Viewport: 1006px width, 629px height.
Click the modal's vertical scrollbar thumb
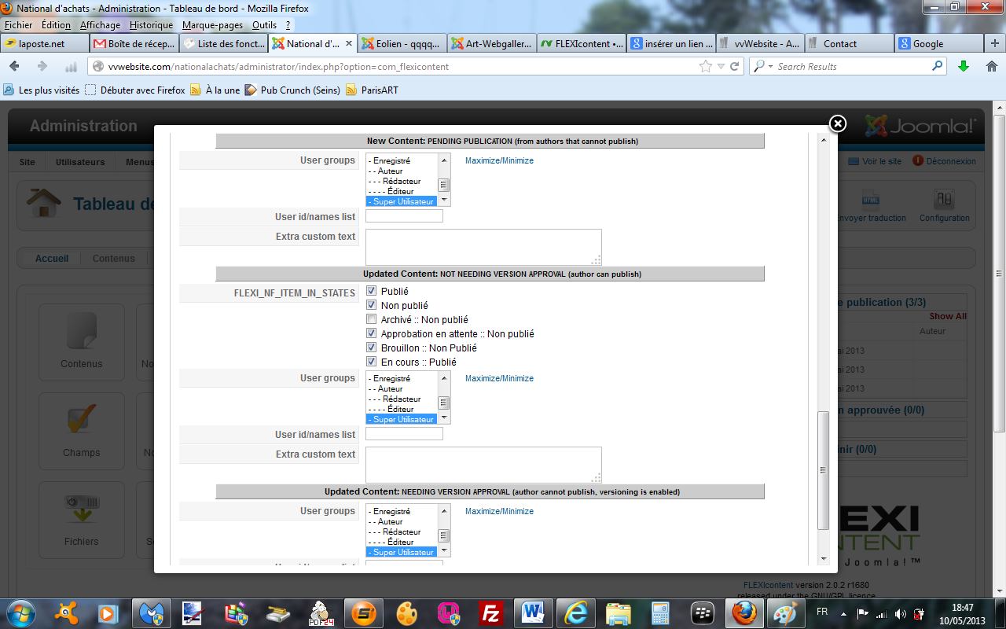824,469
